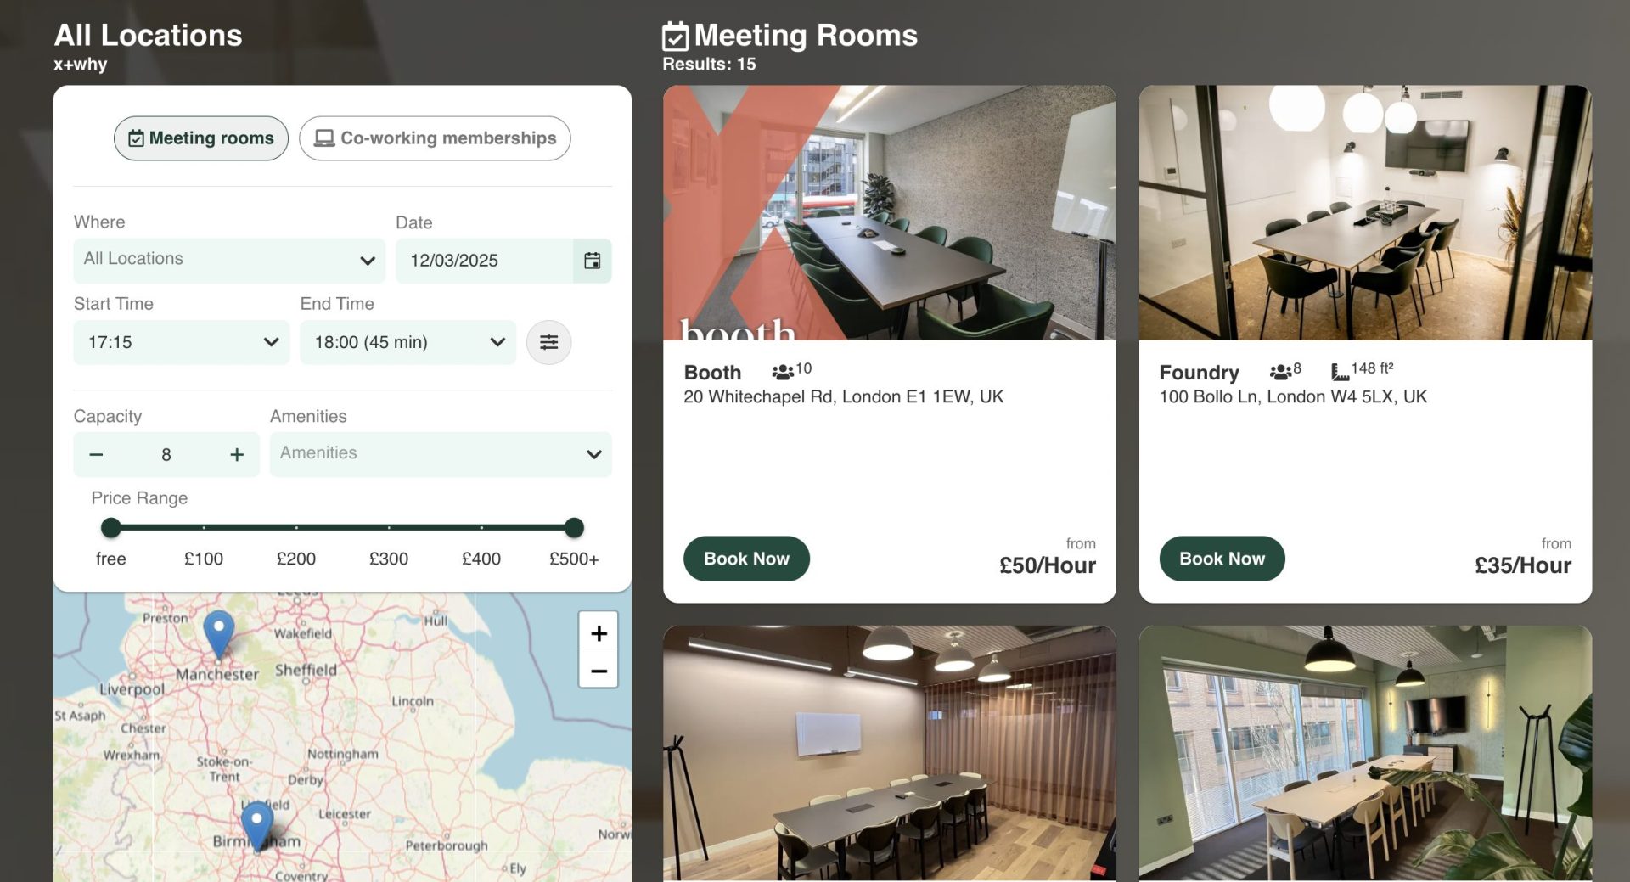Open the End Time 18:00 dropdown
1630x882 pixels.
click(x=408, y=342)
